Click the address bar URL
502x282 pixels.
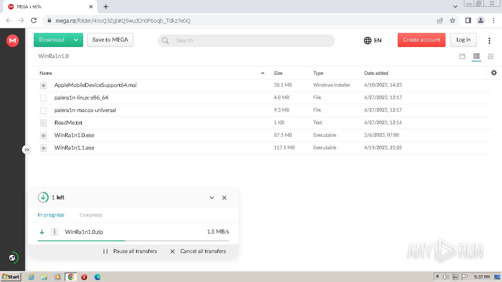(x=123, y=21)
